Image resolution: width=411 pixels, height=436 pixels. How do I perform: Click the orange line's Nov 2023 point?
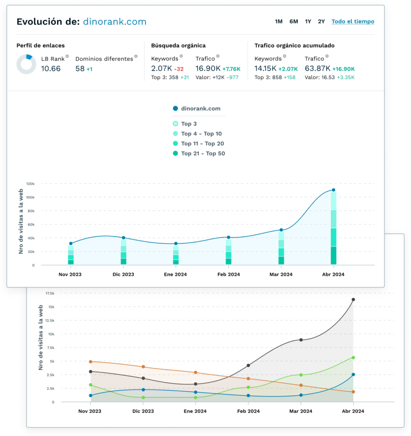pyautogui.click(x=91, y=361)
